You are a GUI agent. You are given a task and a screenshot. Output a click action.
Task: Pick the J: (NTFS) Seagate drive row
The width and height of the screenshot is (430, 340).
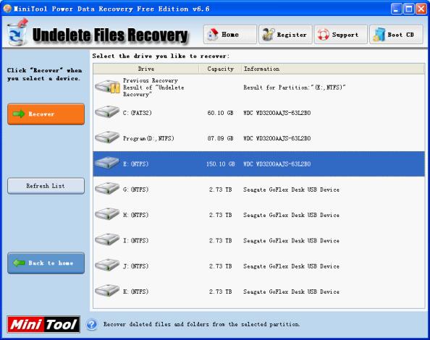pos(258,266)
